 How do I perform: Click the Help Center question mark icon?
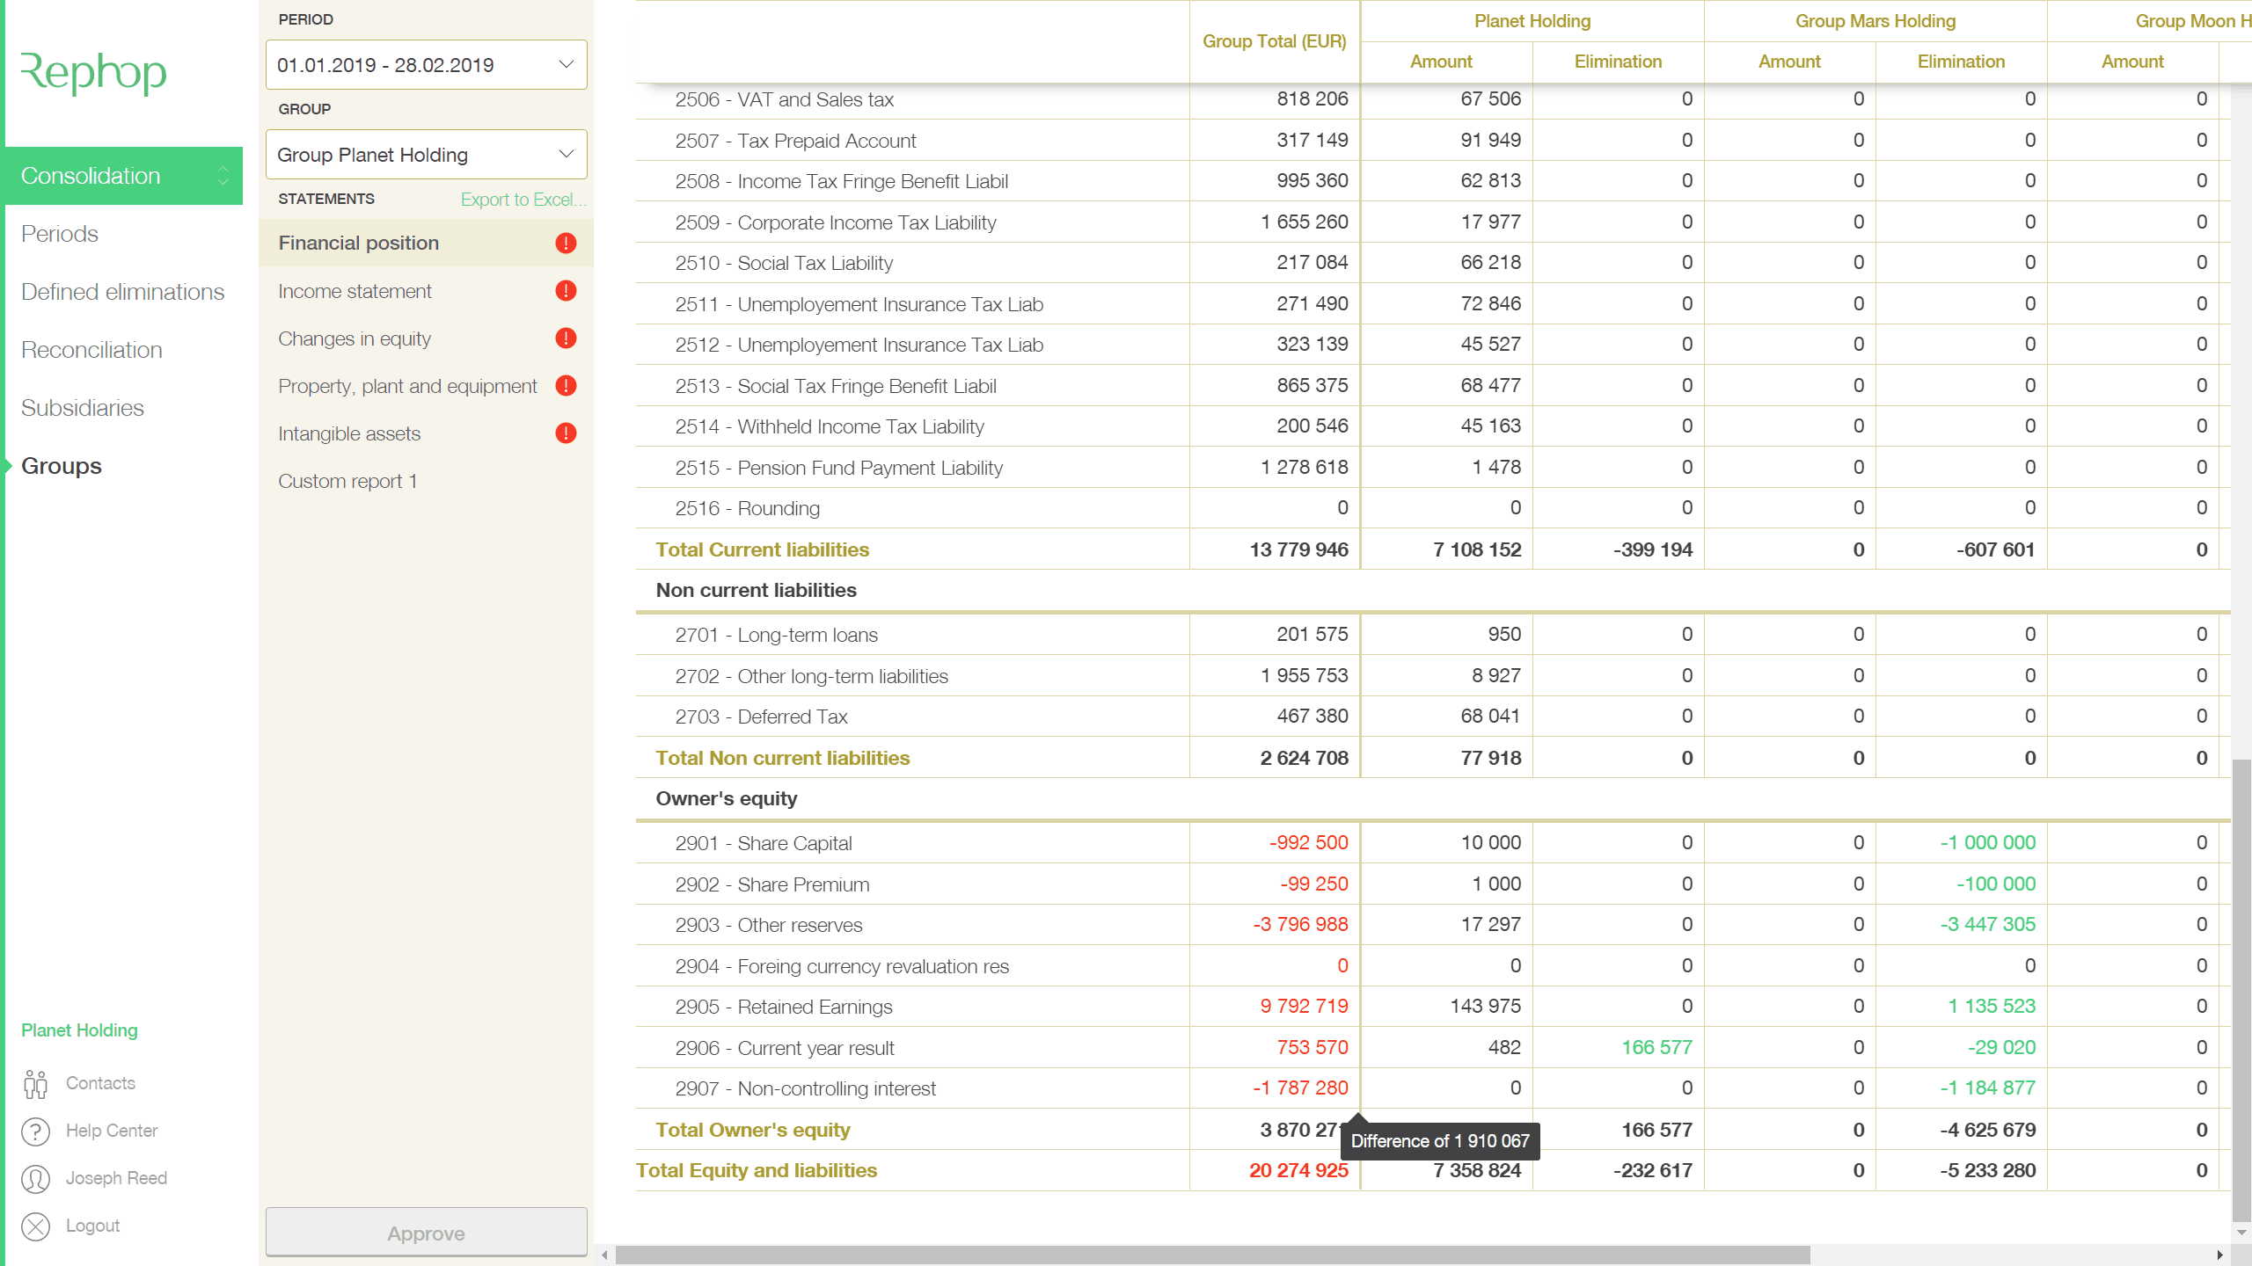pos(35,1131)
